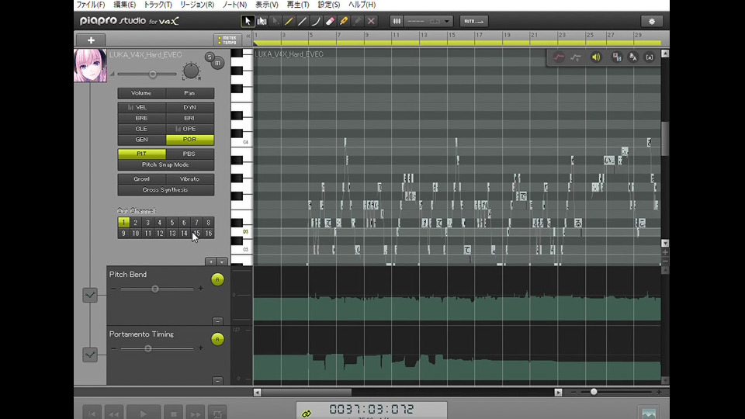The width and height of the screenshot is (745, 419).
Task: Open the リージョン(R) menu
Action: coord(196,5)
